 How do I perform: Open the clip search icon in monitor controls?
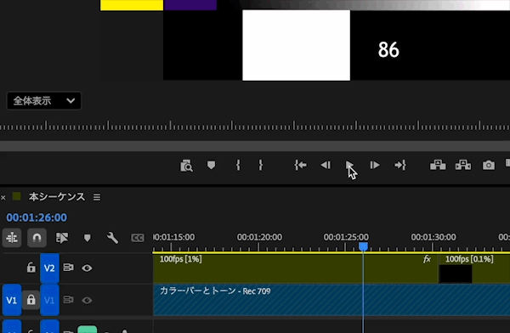tap(186, 166)
